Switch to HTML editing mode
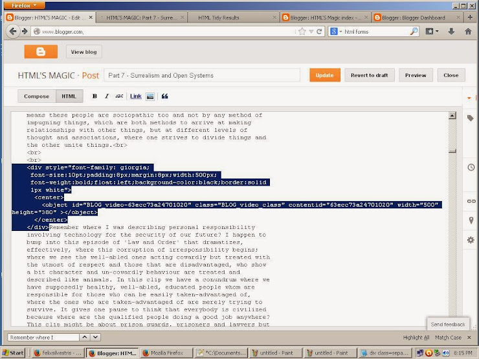 coord(69,96)
